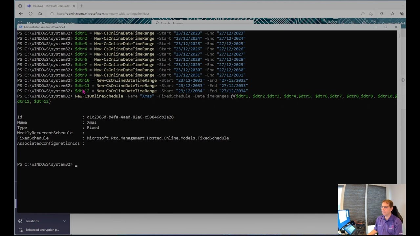Maximize the PowerShell window
Screen dimensions: 420x236
click(386, 27)
